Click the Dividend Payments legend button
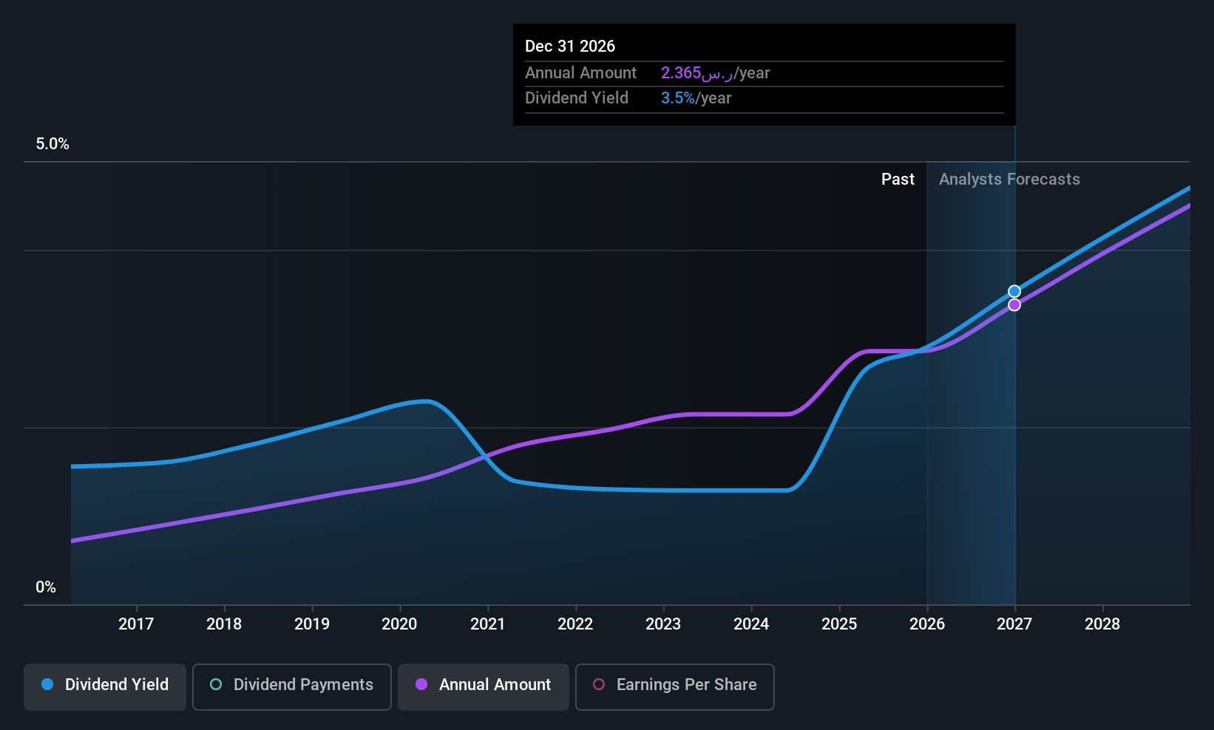Viewport: 1214px width, 730px height. 291,686
